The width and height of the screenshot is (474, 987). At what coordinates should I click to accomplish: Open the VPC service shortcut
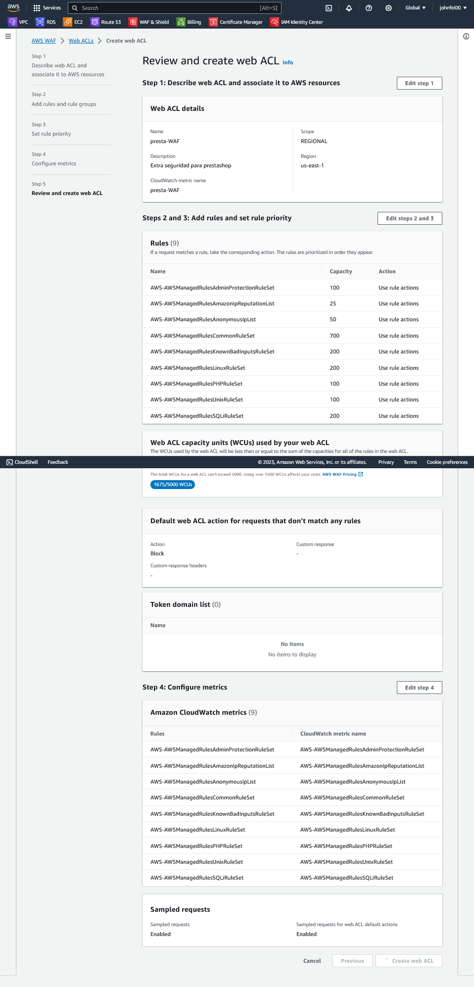[18, 22]
